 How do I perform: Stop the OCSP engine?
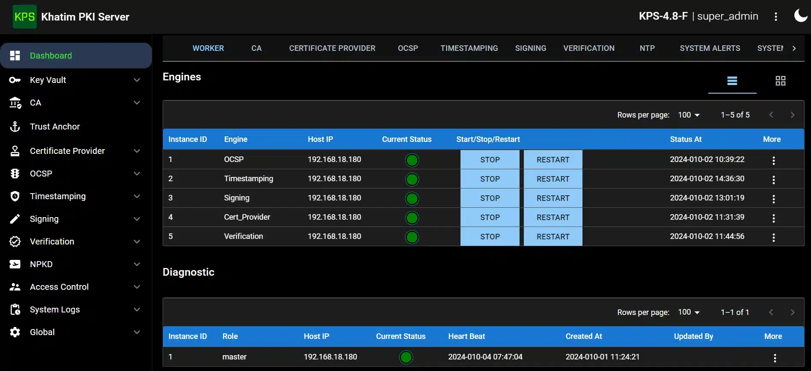[x=490, y=160]
